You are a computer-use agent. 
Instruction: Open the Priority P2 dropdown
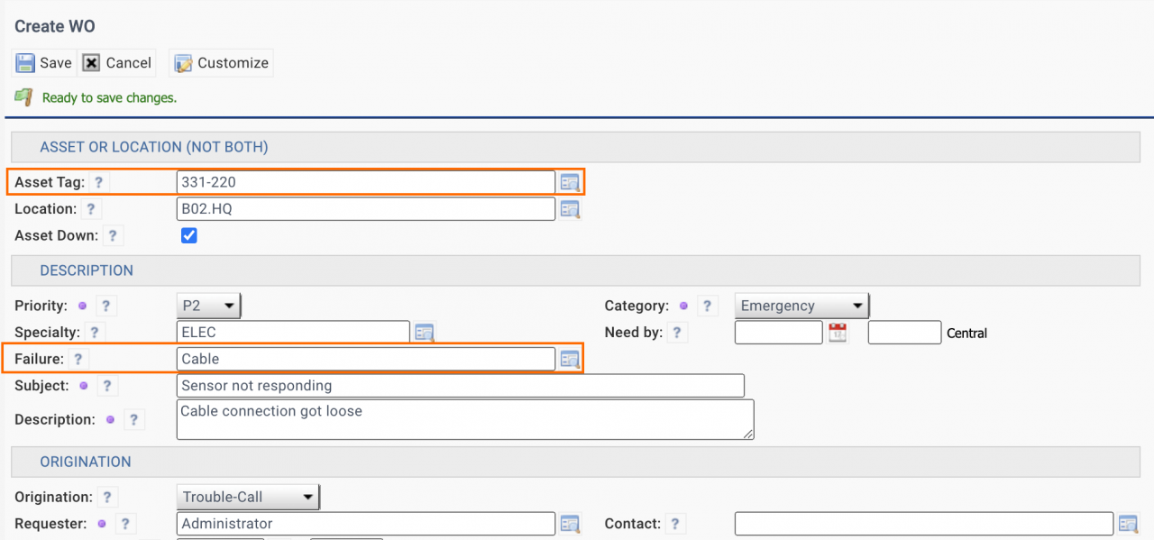pos(209,306)
